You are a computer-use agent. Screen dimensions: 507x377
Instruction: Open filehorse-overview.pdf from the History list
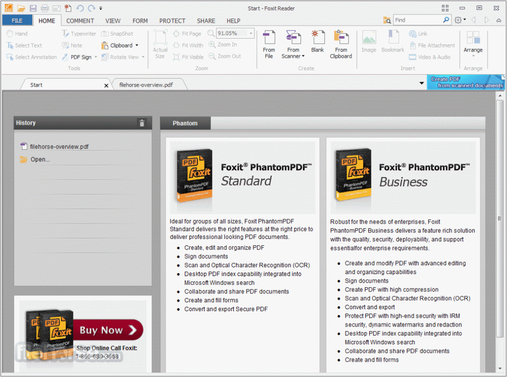(59, 146)
